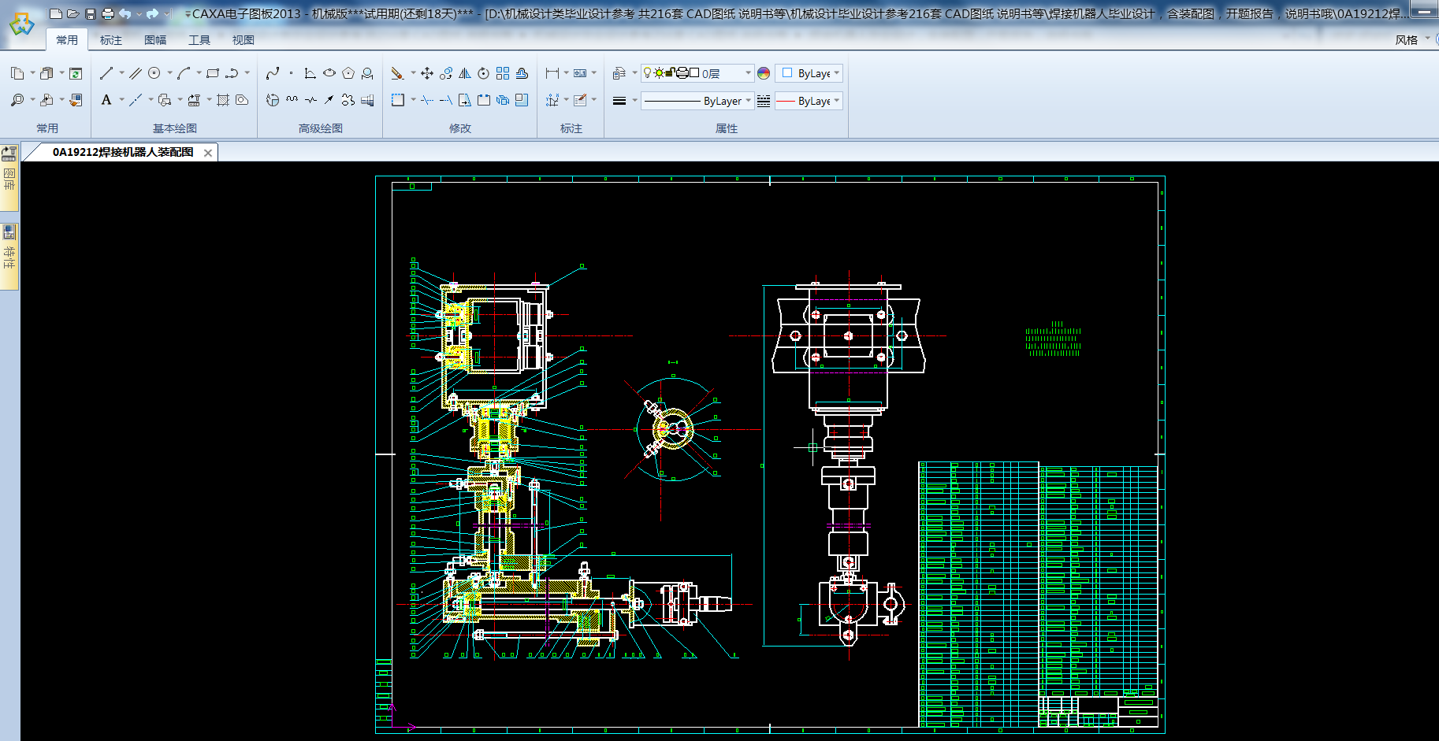Click the Hatch fill tool

coord(223,100)
